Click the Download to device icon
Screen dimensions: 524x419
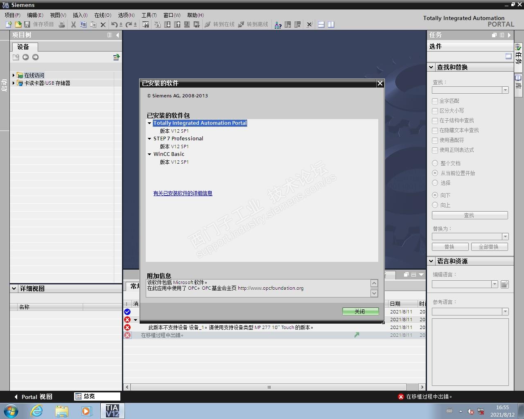[167, 25]
